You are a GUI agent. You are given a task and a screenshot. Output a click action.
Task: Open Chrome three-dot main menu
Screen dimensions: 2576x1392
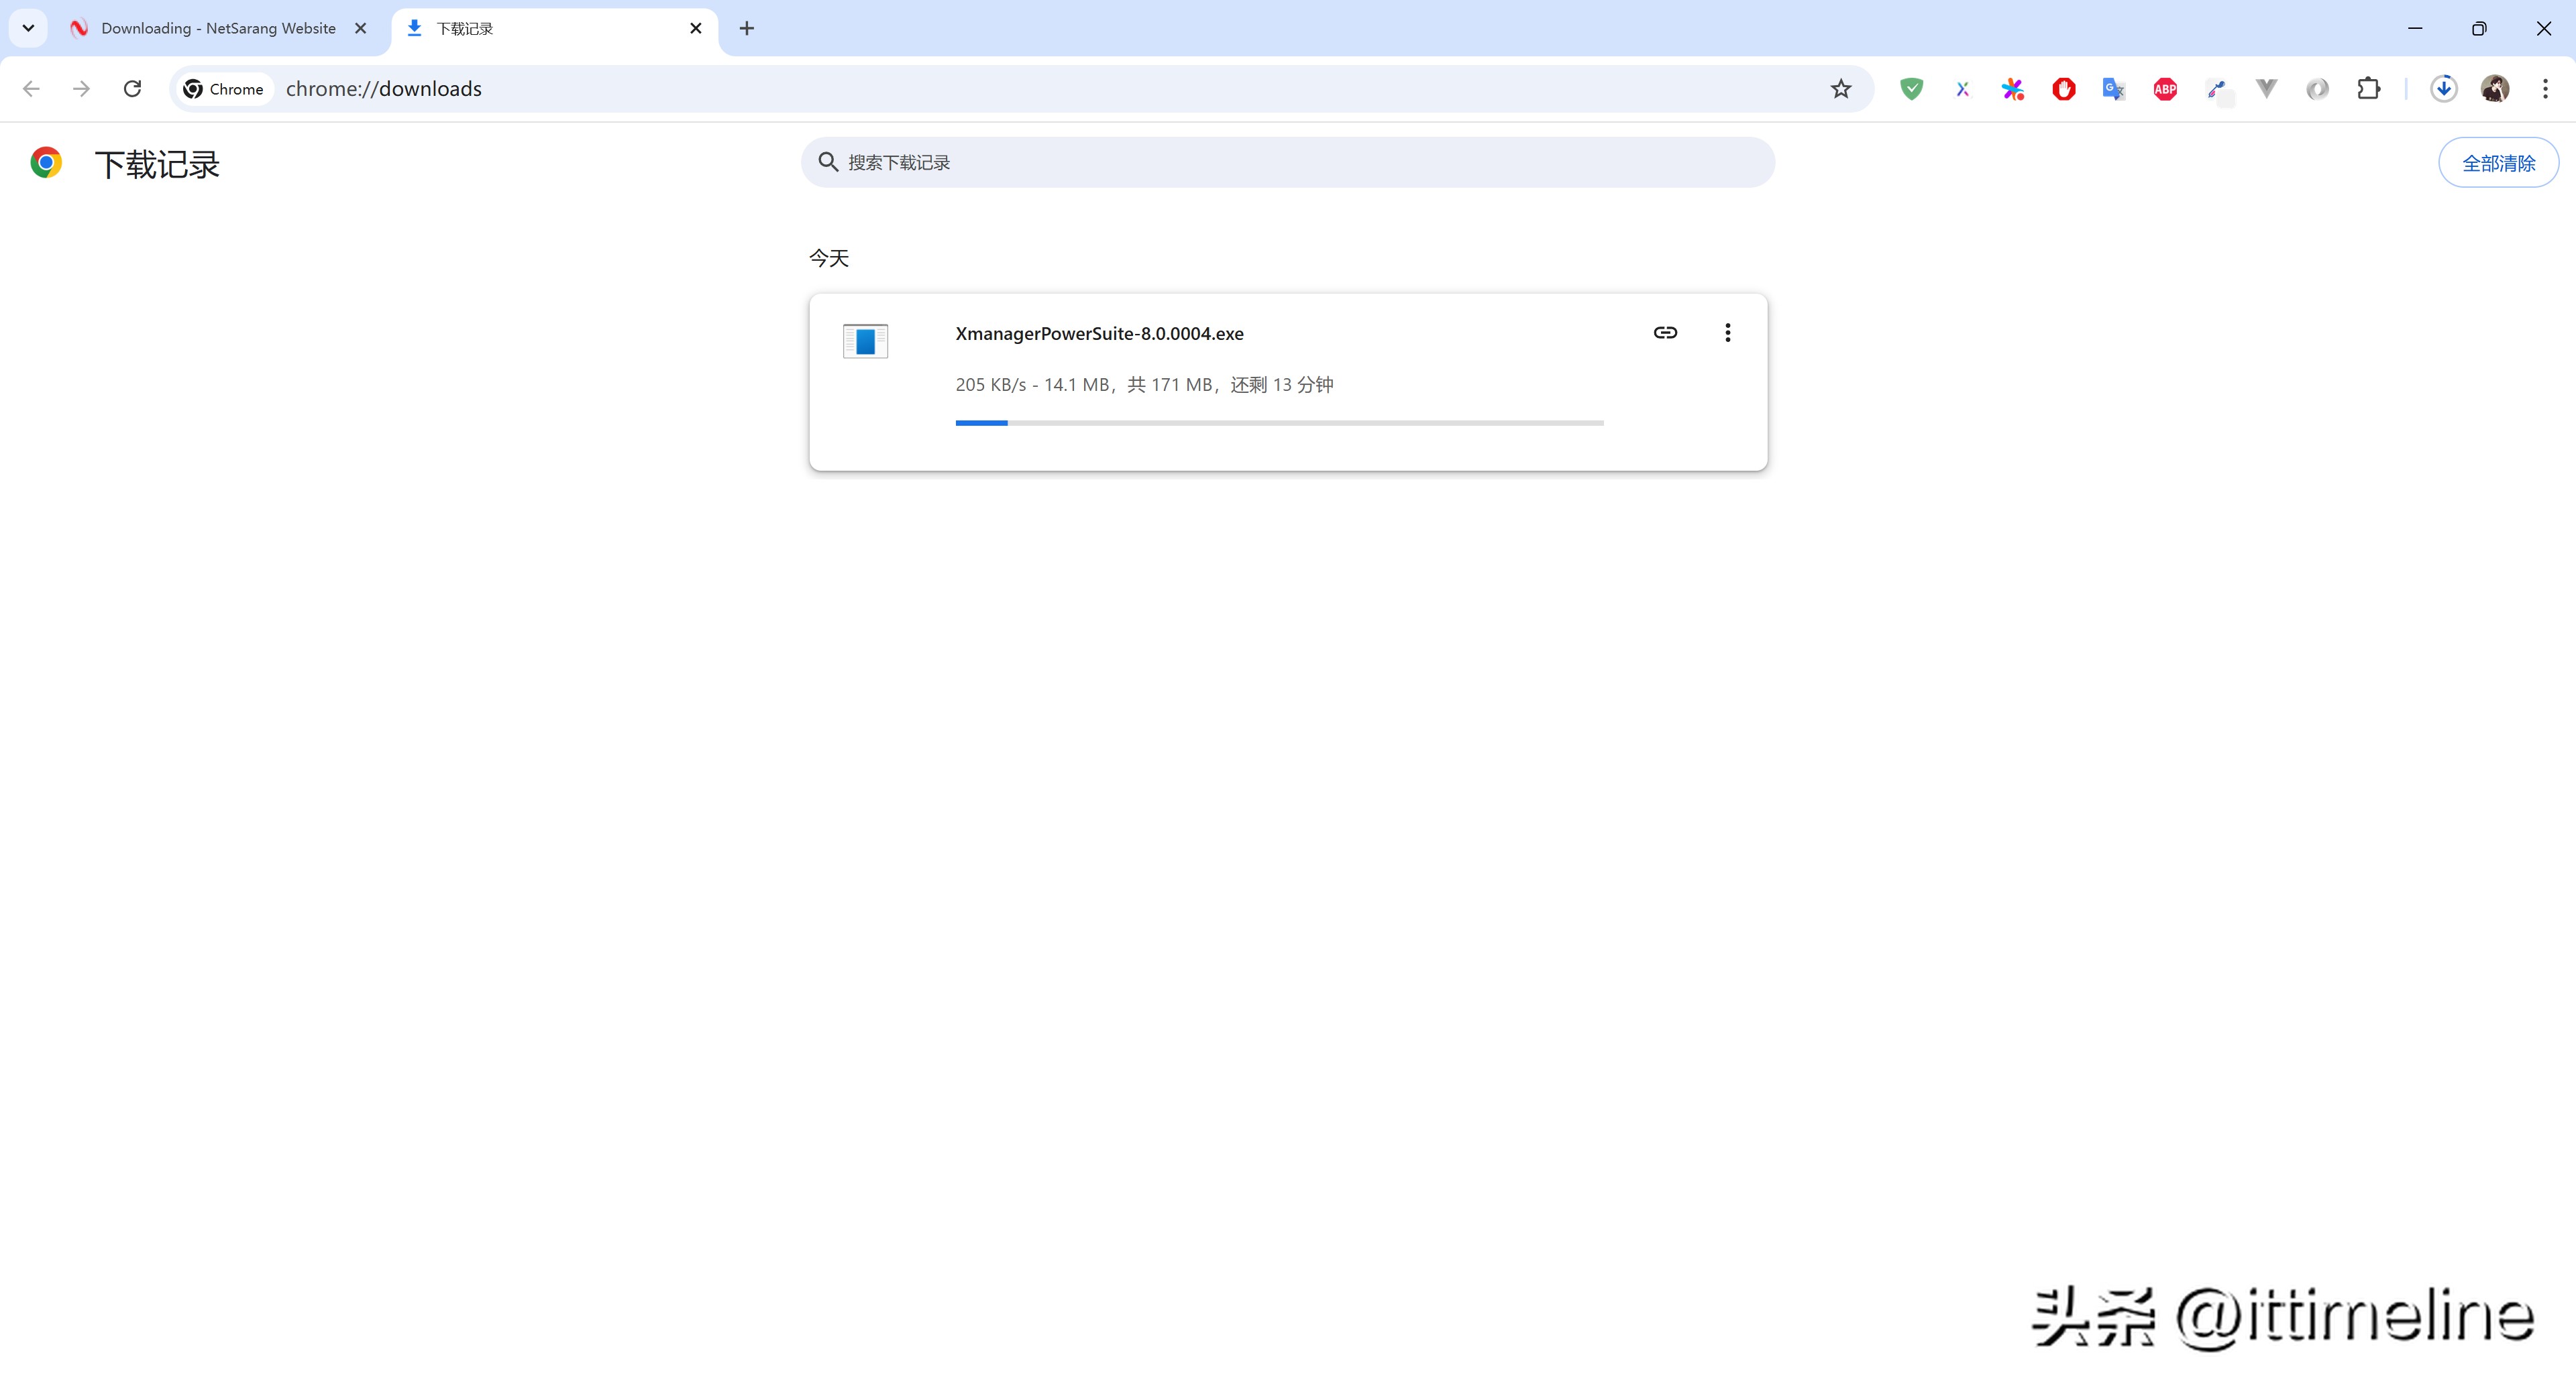click(x=2545, y=89)
